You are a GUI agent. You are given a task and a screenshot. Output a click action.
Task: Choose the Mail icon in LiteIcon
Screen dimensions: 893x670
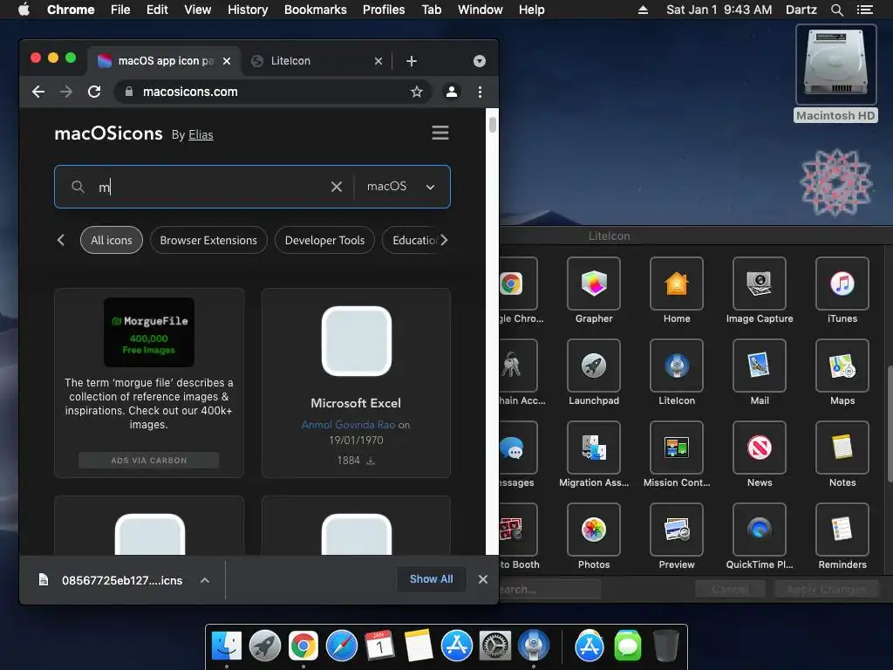[x=760, y=366]
